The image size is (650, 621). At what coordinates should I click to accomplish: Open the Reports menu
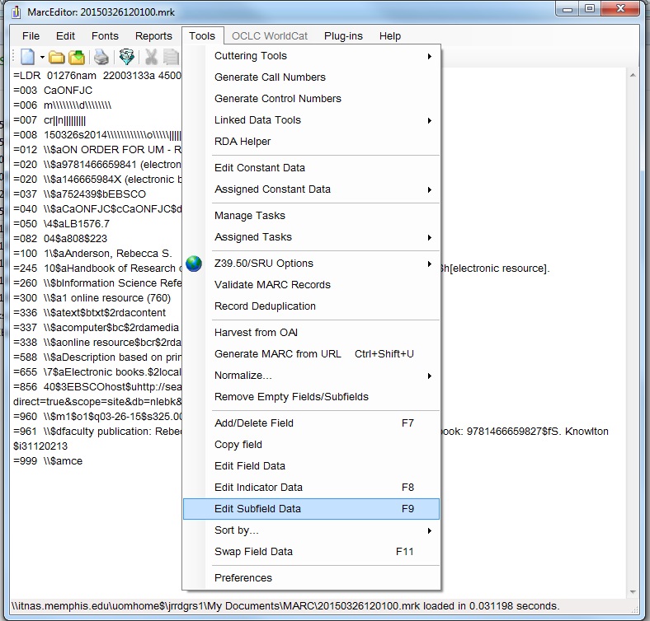153,36
